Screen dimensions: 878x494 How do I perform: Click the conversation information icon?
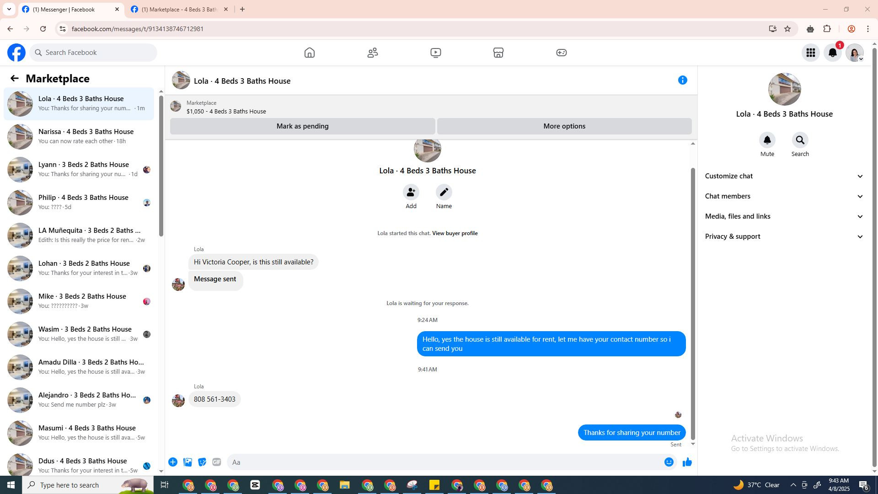coord(682,81)
